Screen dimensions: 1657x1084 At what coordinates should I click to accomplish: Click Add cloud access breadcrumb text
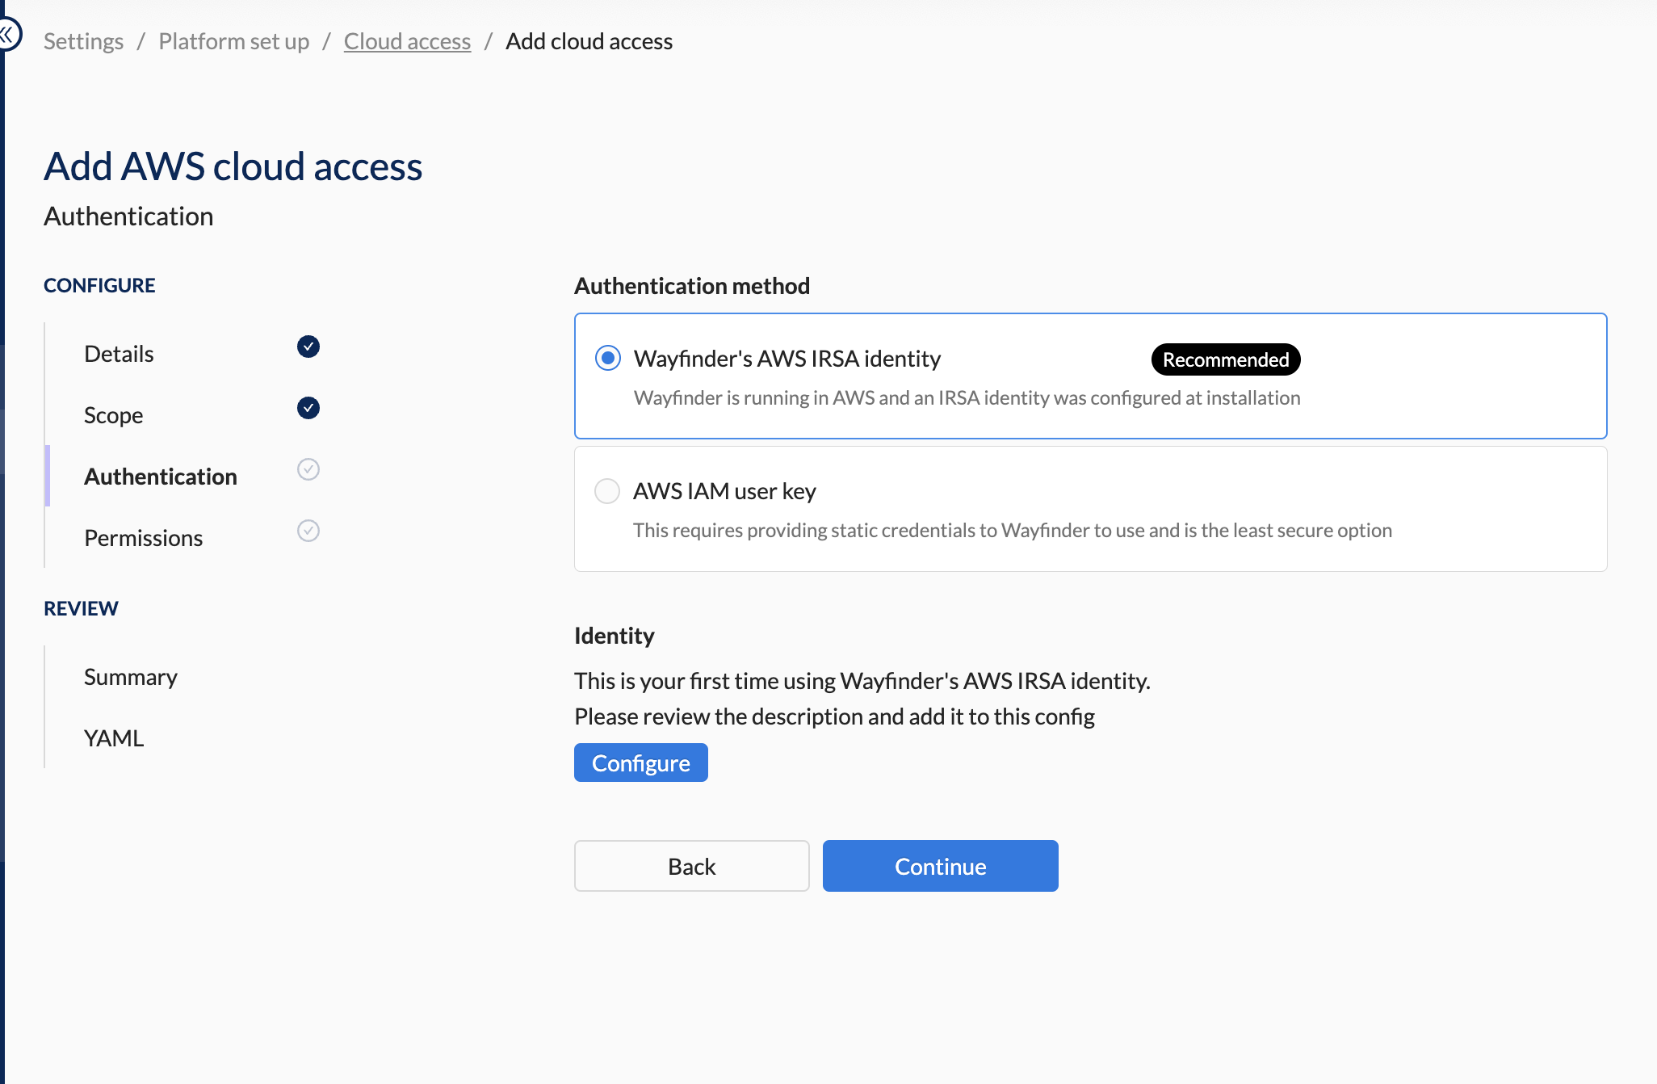[589, 41]
